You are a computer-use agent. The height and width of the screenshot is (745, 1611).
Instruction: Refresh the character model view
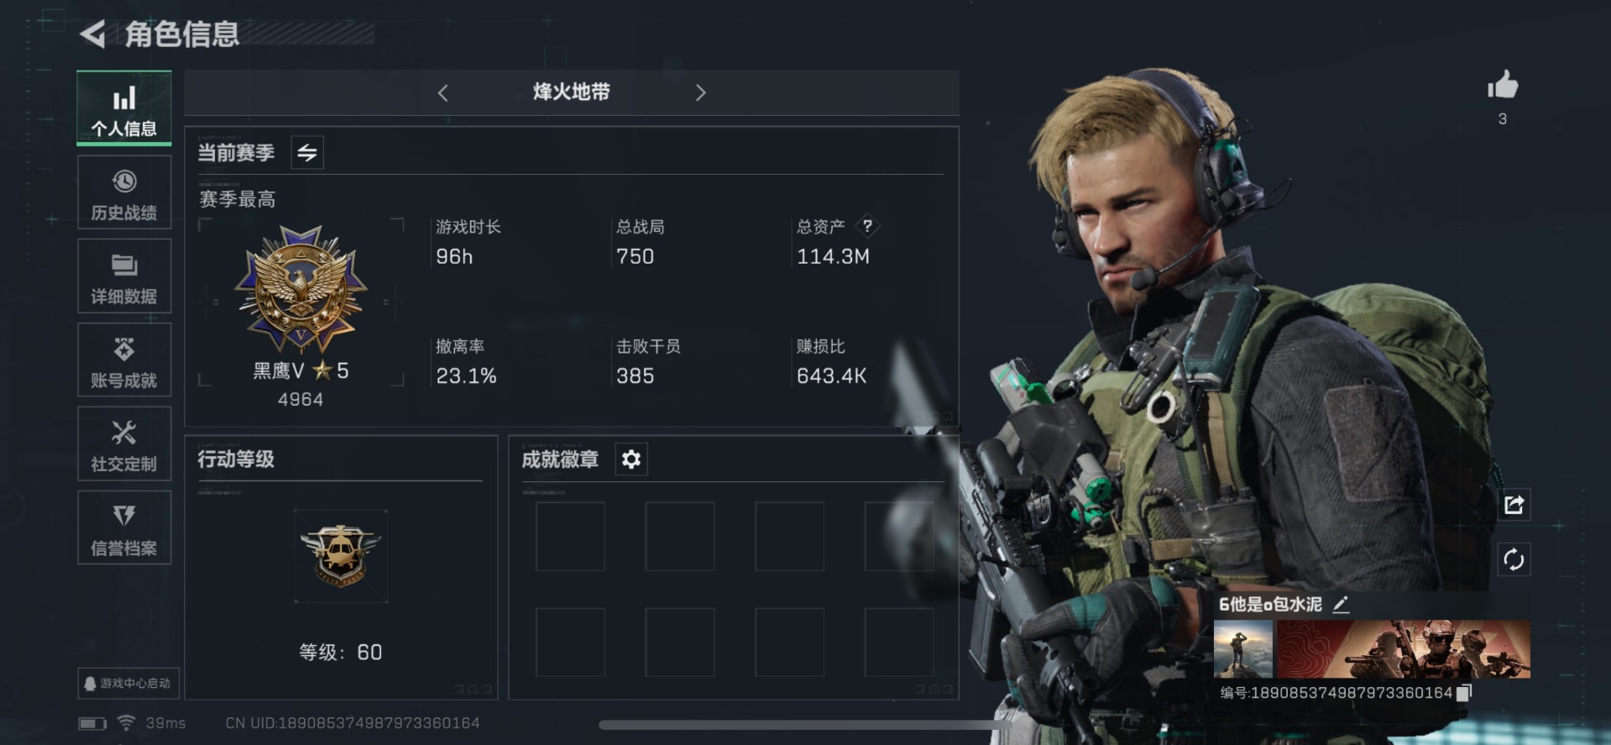[1514, 559]
